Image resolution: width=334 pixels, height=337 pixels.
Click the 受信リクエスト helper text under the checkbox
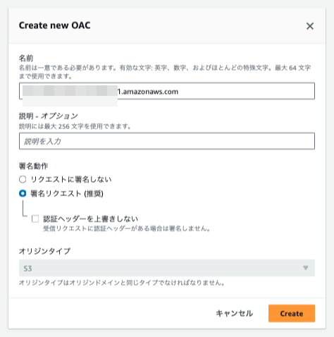point(127,228)
